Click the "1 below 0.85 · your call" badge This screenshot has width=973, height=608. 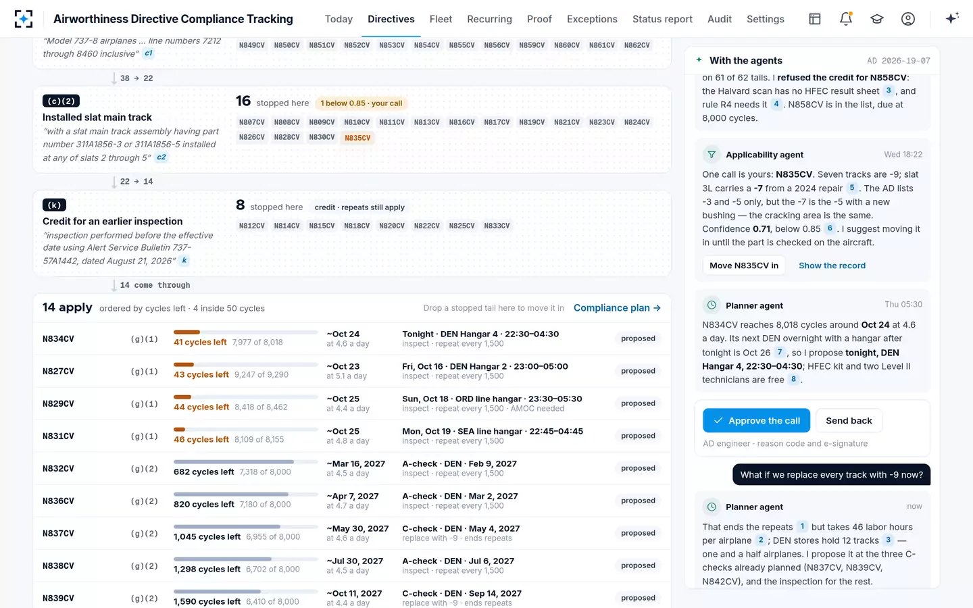(361, 103)
